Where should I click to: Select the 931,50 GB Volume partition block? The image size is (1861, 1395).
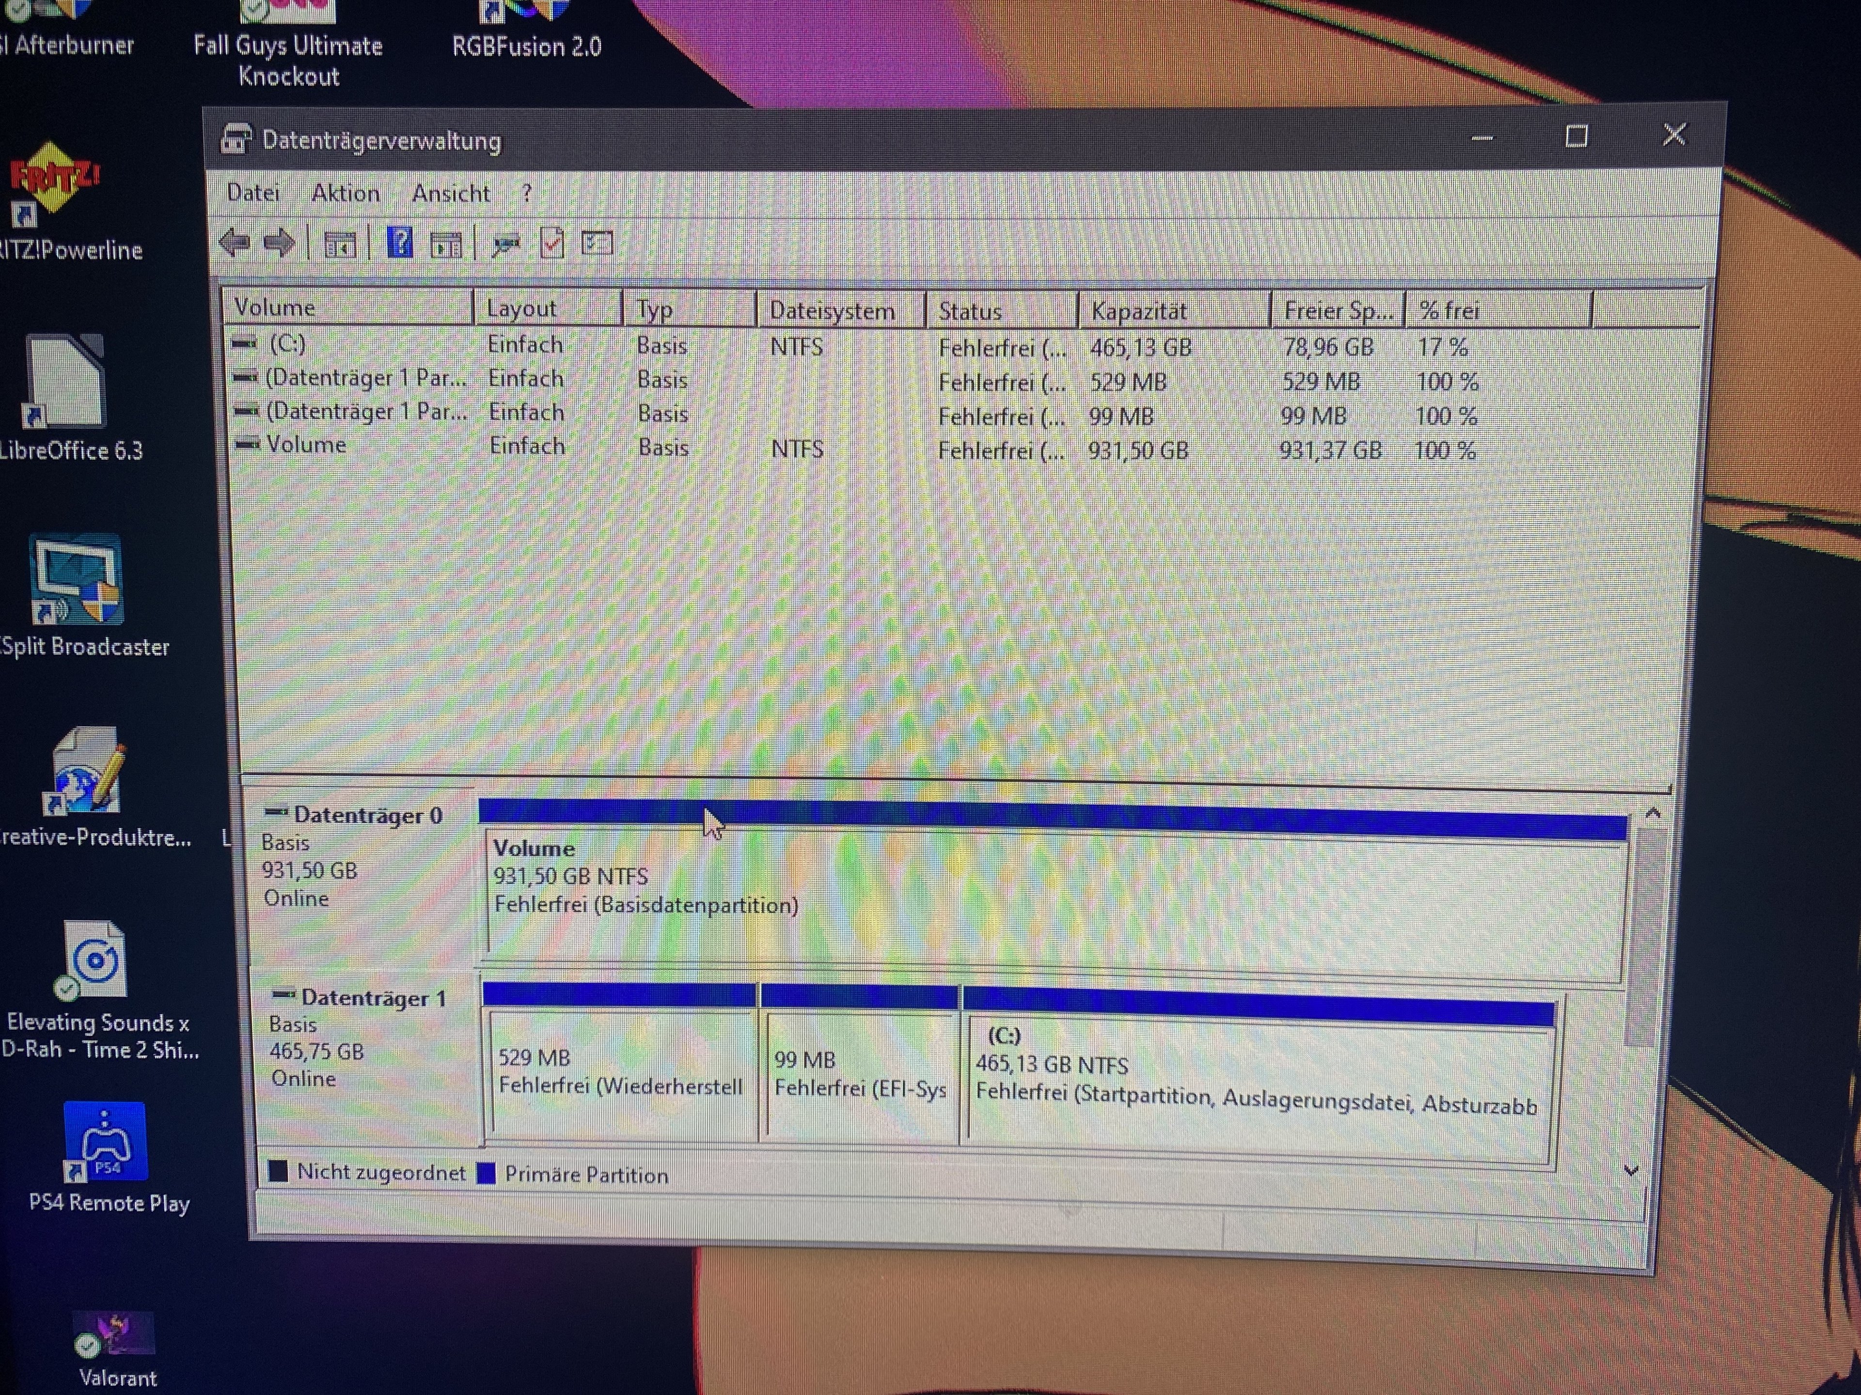click(x=1052, y=900)
